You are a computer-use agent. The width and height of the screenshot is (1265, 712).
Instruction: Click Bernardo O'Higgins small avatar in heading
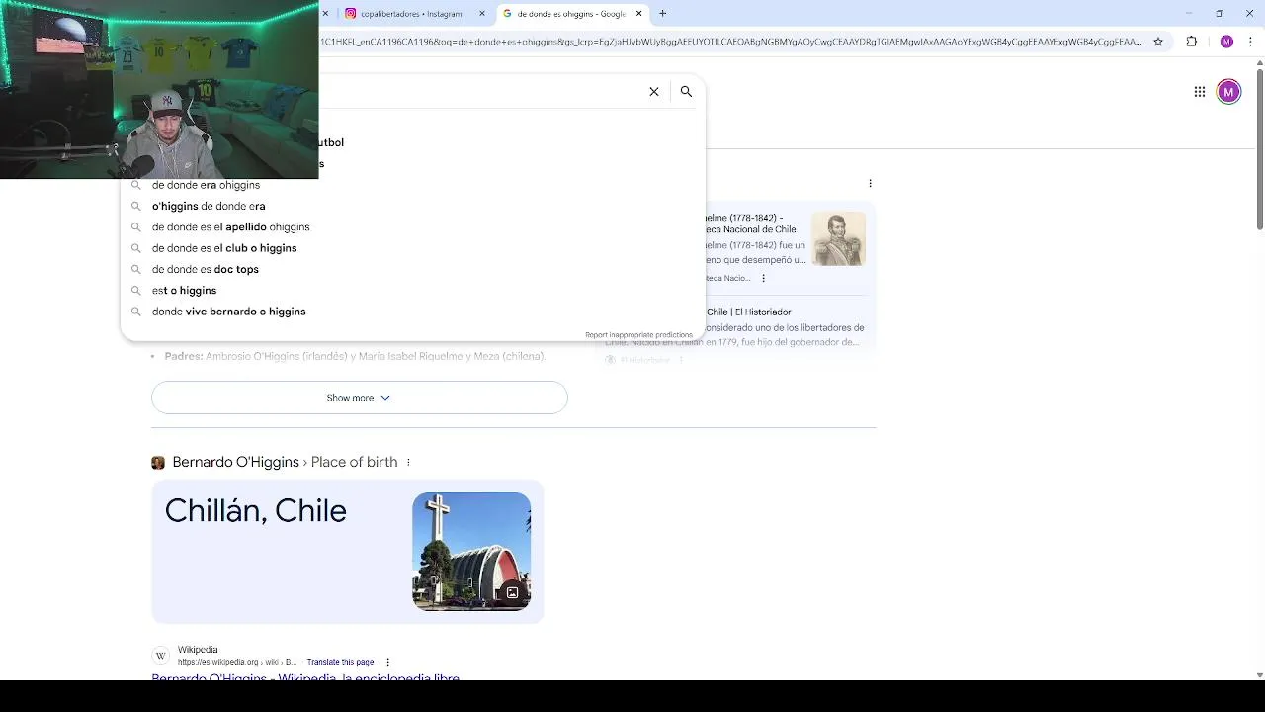(x=158, y=463)
